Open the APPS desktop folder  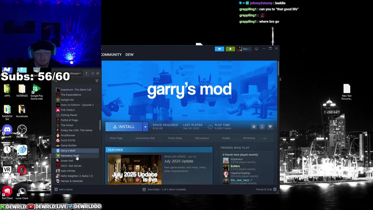pyautogui.click(x=7, y=91)
